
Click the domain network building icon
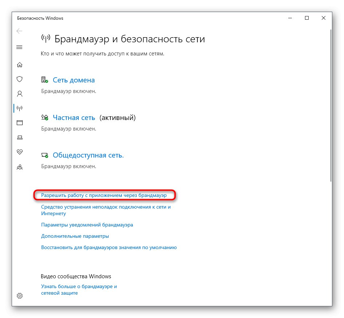pos(44,79)
